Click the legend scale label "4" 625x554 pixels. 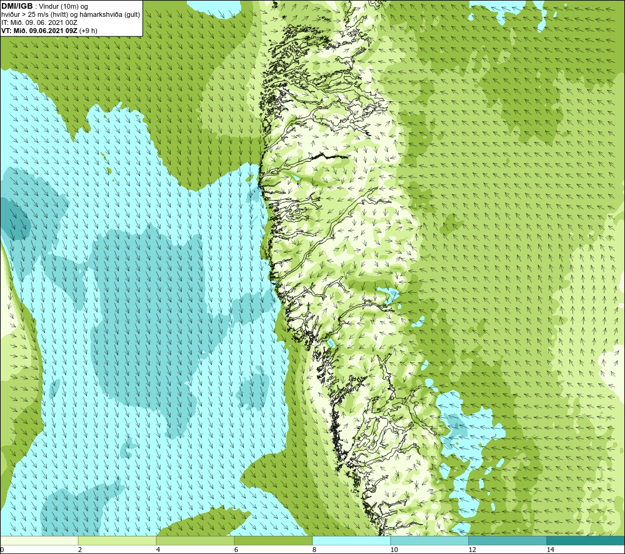coord(158,550)
